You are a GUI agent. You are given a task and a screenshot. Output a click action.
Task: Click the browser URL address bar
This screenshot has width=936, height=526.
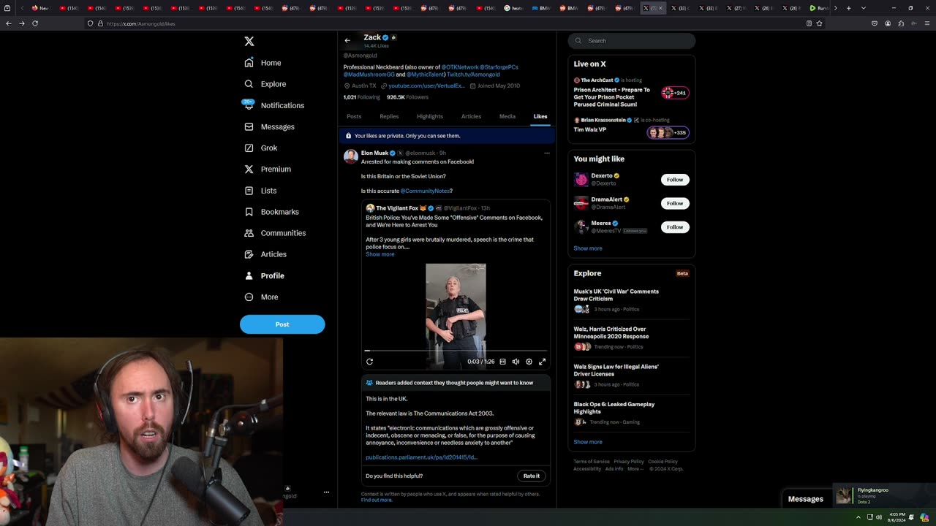tap(453, 23)
